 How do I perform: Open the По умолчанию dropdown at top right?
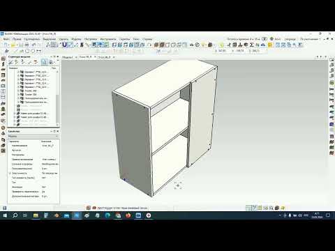tap(311, 39)
